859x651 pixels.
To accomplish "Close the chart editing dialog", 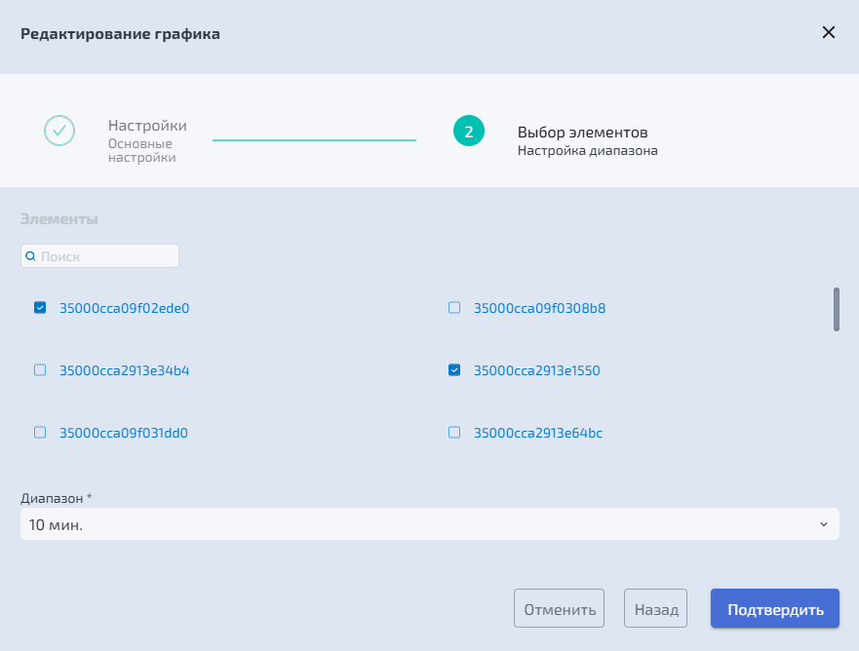I will (829, 33).
